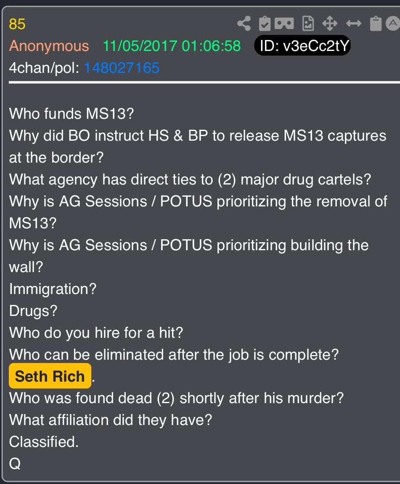
Task: Click the share icon on post 85
Action: [x=244, y=24]
